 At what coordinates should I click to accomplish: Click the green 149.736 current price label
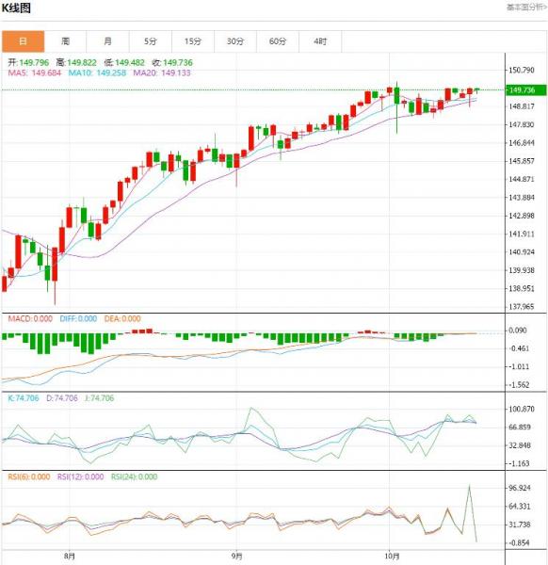pos(526,90)
